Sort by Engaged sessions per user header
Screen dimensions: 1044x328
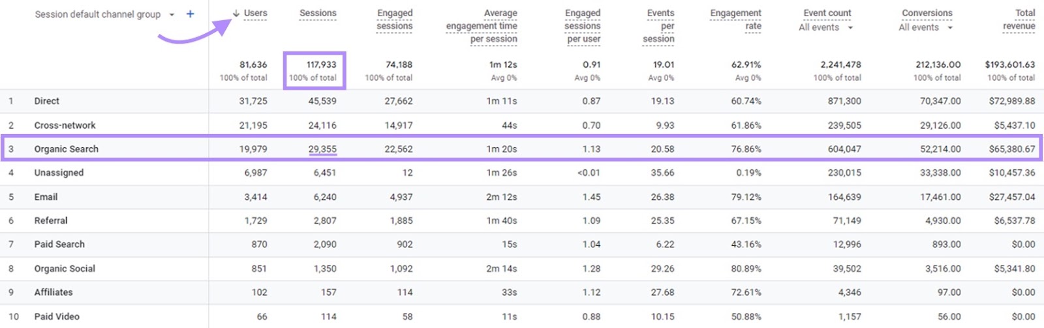[583, 26]
